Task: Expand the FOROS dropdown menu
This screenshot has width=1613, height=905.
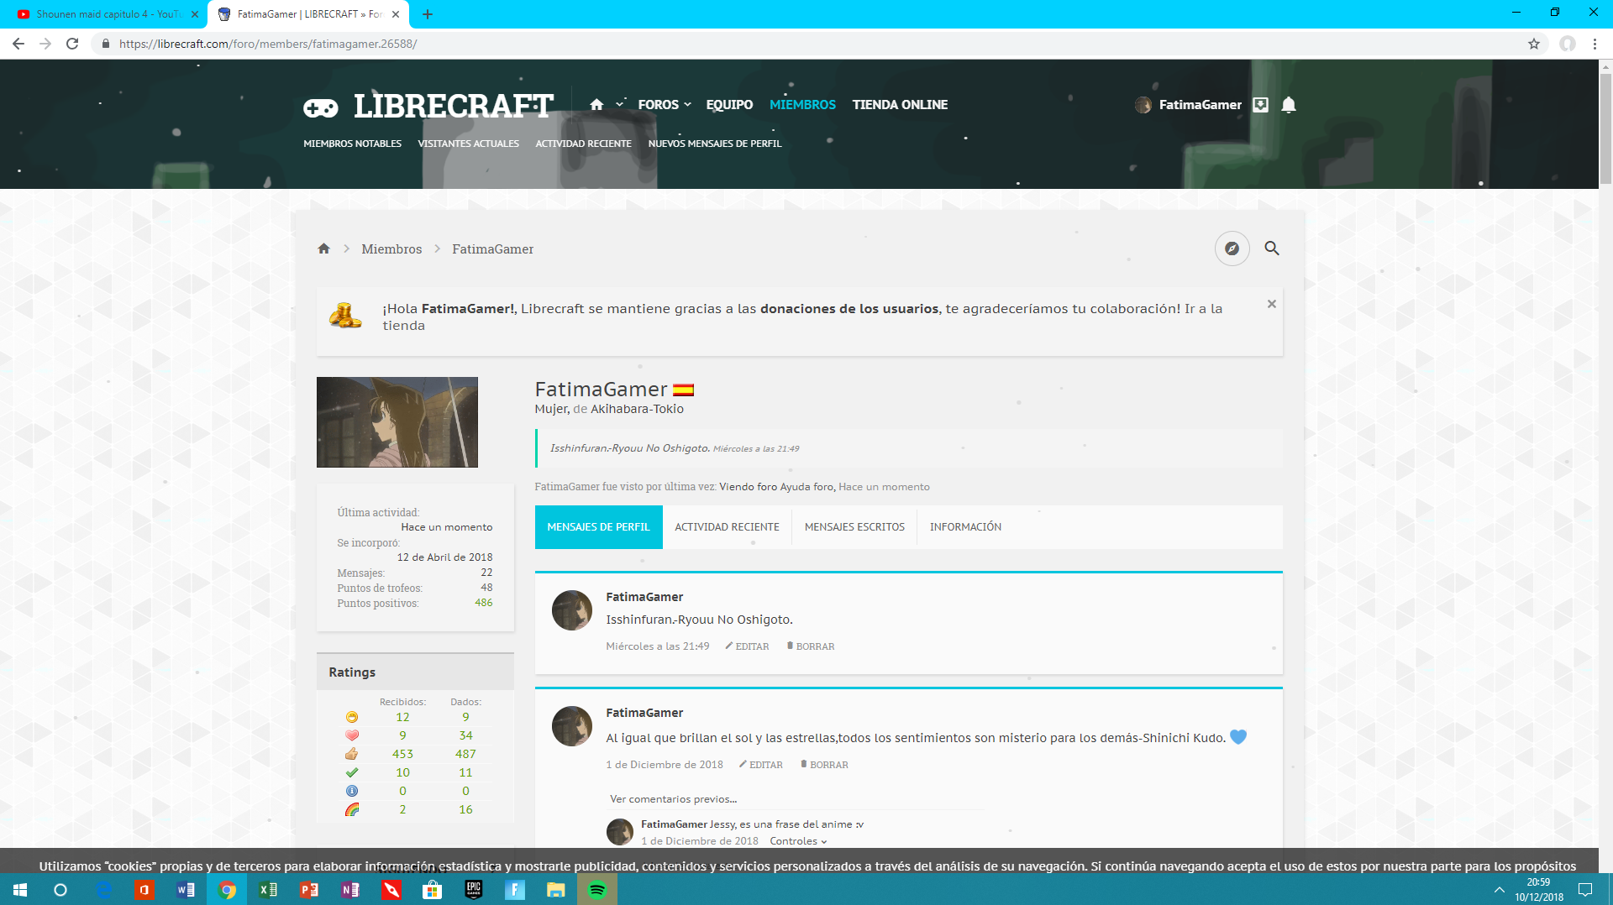Action: [x=664, y=105]
